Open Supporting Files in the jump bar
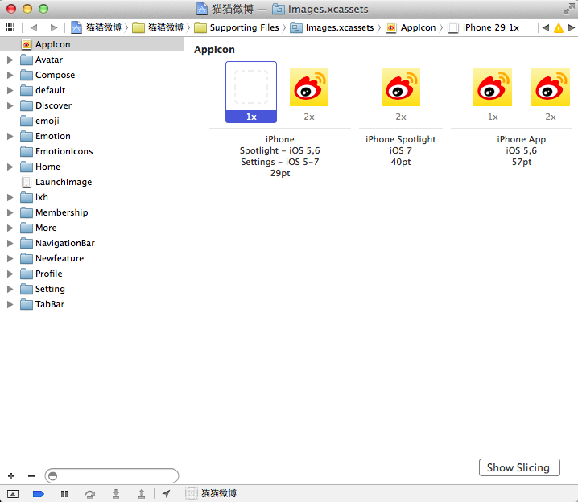 click(237, 27)
